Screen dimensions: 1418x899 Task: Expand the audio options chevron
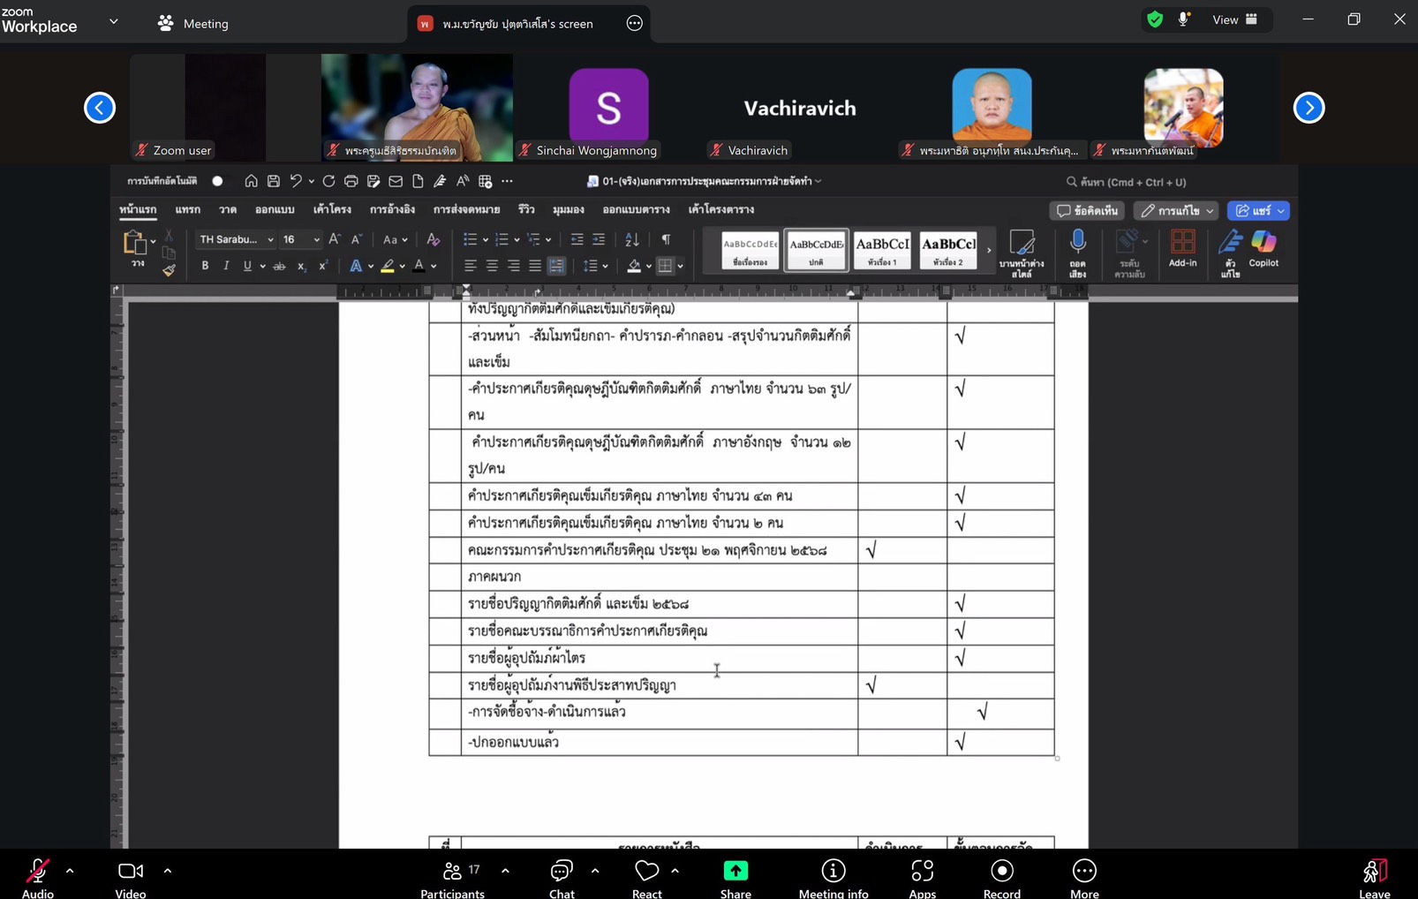[x=70, y=871]
